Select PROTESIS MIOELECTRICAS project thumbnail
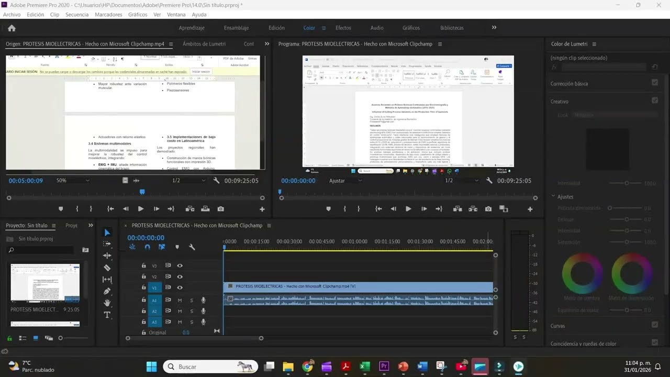Image resolution: width=670 pixels, height=377 pixels. (45, 283)
